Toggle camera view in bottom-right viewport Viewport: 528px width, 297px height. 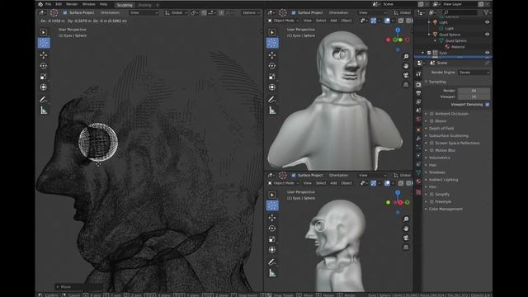pos(406,238)
